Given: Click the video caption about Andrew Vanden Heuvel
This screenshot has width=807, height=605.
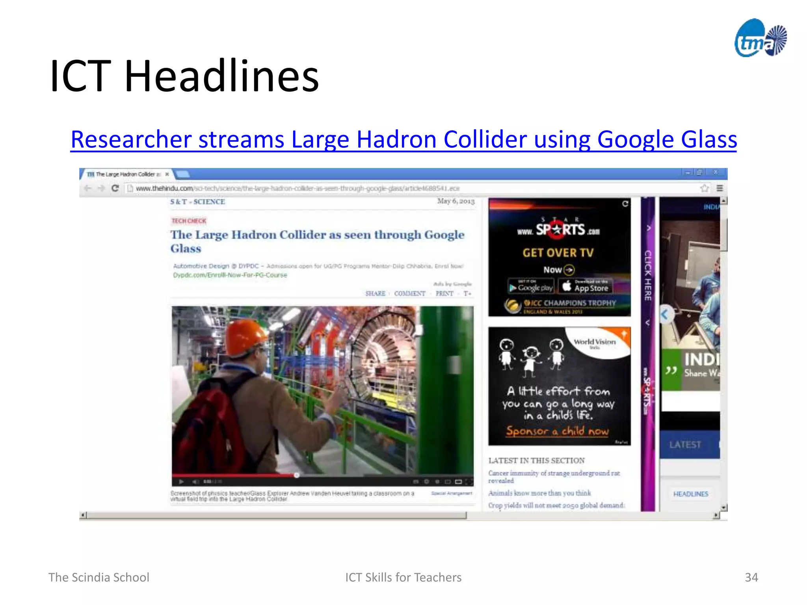Looking at the screenshot, I should click(x=292, y=496).
